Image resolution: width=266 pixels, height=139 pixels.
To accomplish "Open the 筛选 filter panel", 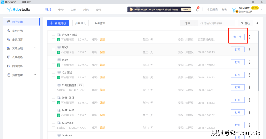I will tap(245, 23).
